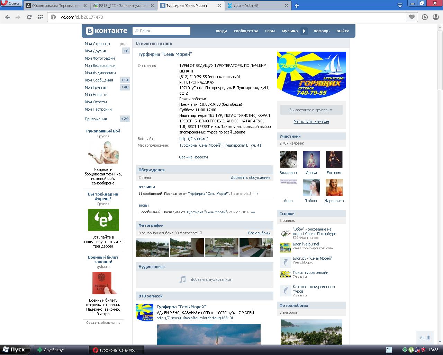Click the Добавить аудиозапись link
The height and width of the screenshot is (355, 443).
211,279
